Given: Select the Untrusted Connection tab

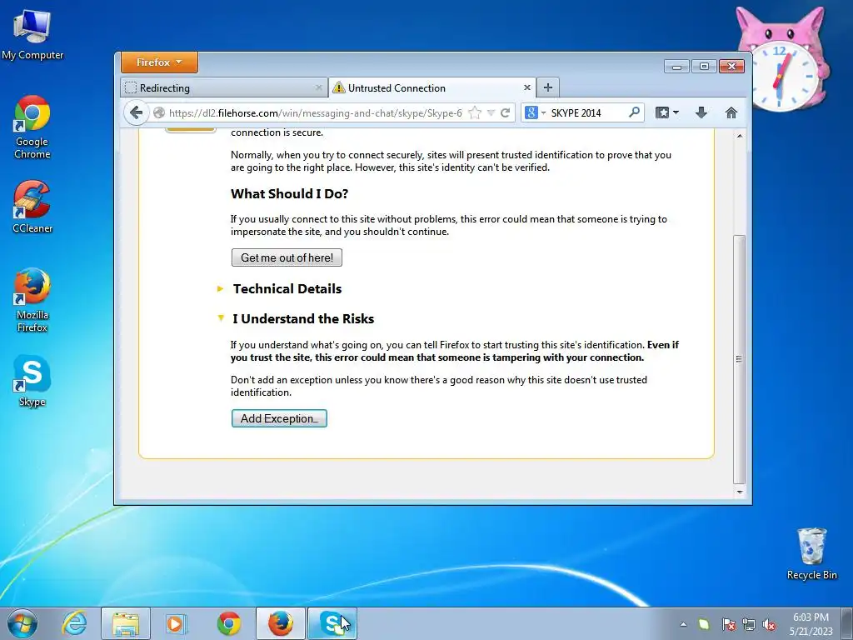Looking at the screenshot, I should pos(432,87).
